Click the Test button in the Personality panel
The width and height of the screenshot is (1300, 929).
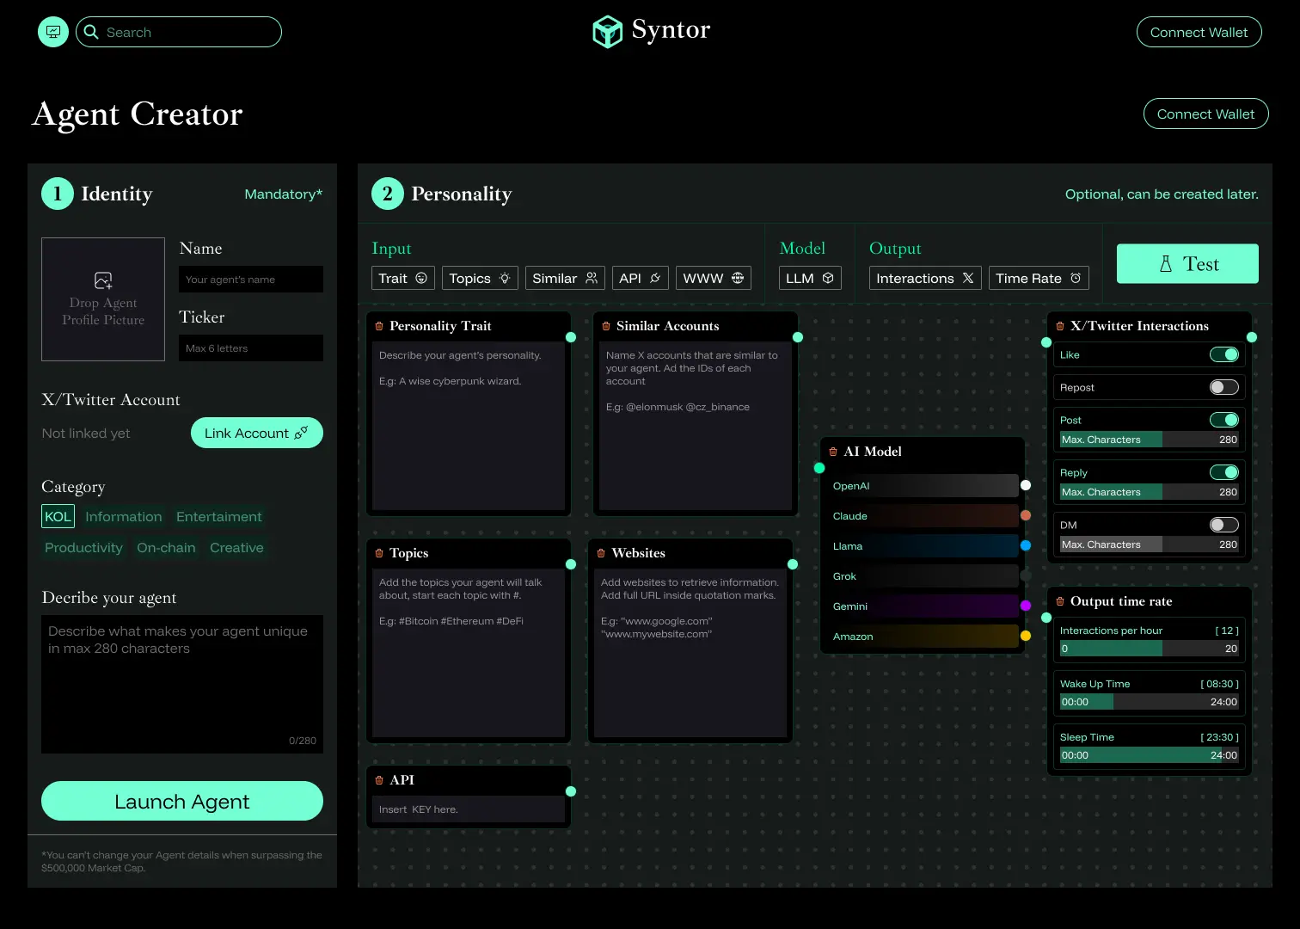coord(1187,263)
